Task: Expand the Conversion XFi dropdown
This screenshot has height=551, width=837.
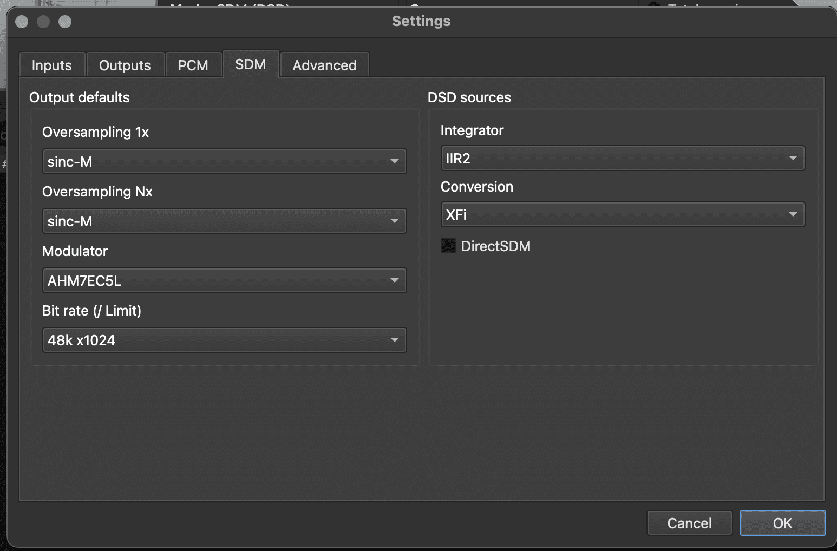Action: [x=623, y=214]
